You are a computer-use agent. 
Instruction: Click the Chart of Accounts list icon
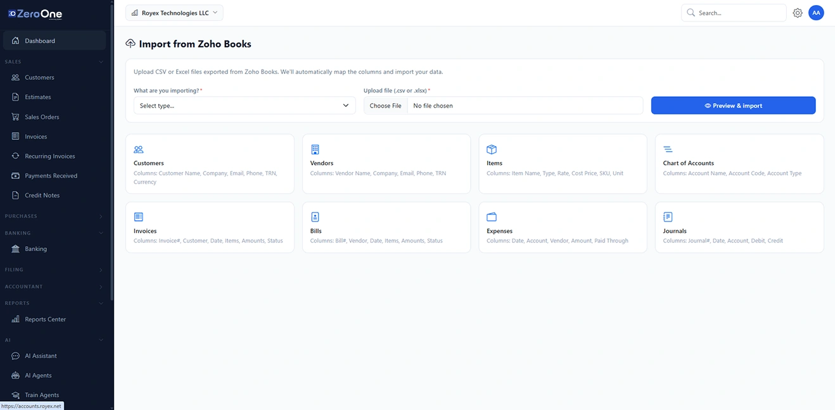click(x=668, y=149)
